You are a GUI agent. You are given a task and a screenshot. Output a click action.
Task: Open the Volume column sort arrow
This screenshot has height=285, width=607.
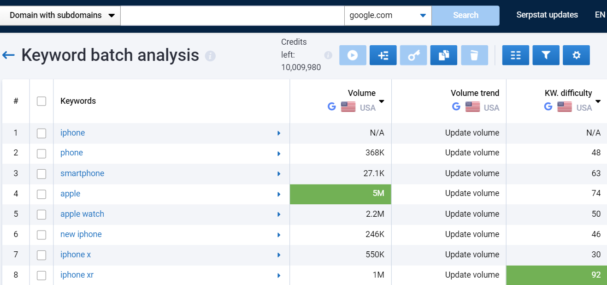tap(382, 101)
